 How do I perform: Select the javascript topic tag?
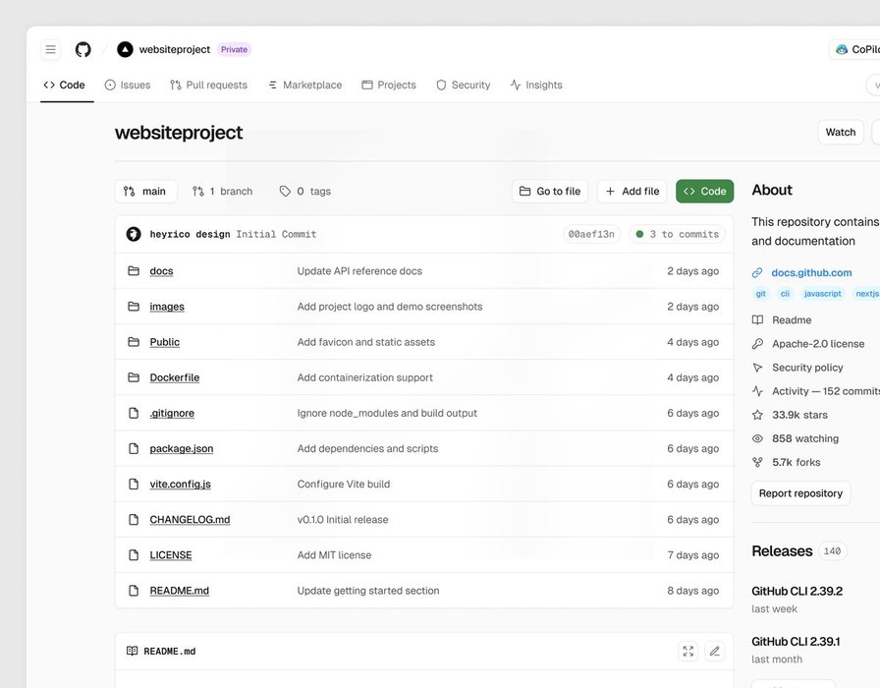click(x=822, y=293)
